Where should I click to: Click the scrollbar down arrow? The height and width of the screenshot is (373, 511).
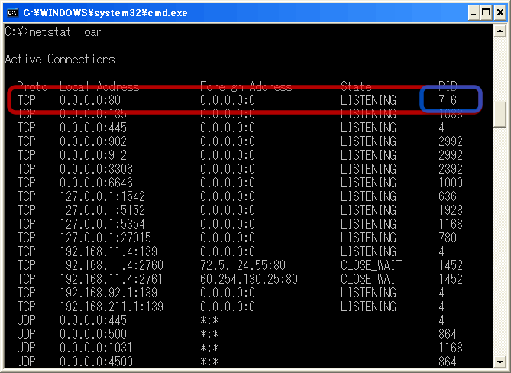pyautogui.click(x=500, y=362)
